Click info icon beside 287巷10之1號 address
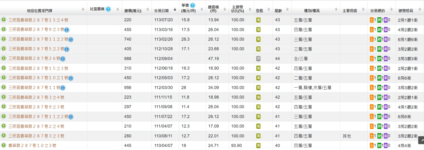The width and height of the screenshot is (424, 150). coord(71,78)
